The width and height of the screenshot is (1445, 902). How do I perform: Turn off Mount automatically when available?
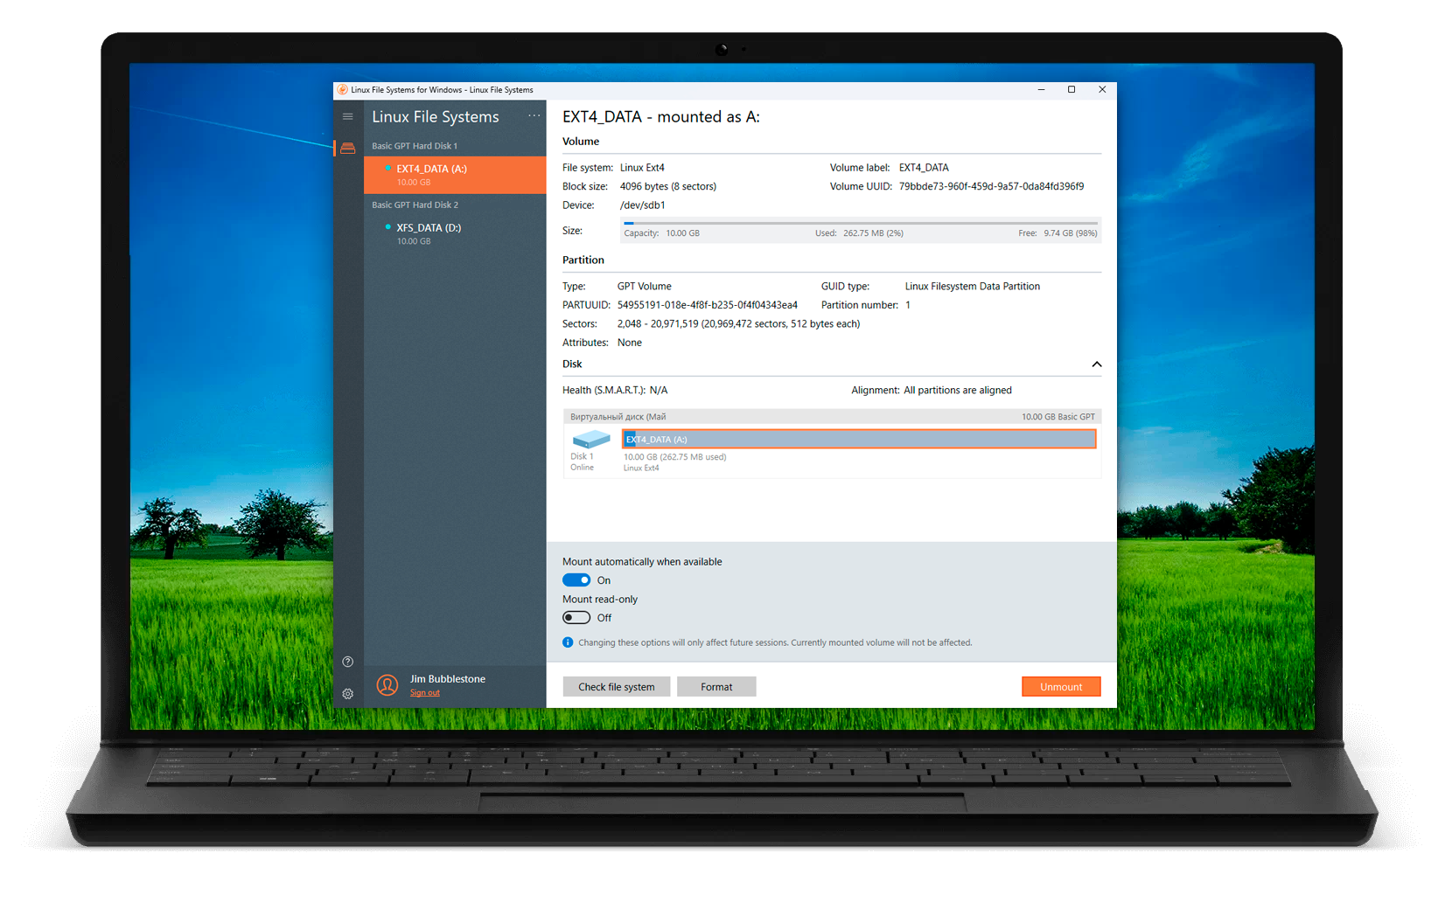[x=576, y=580]
